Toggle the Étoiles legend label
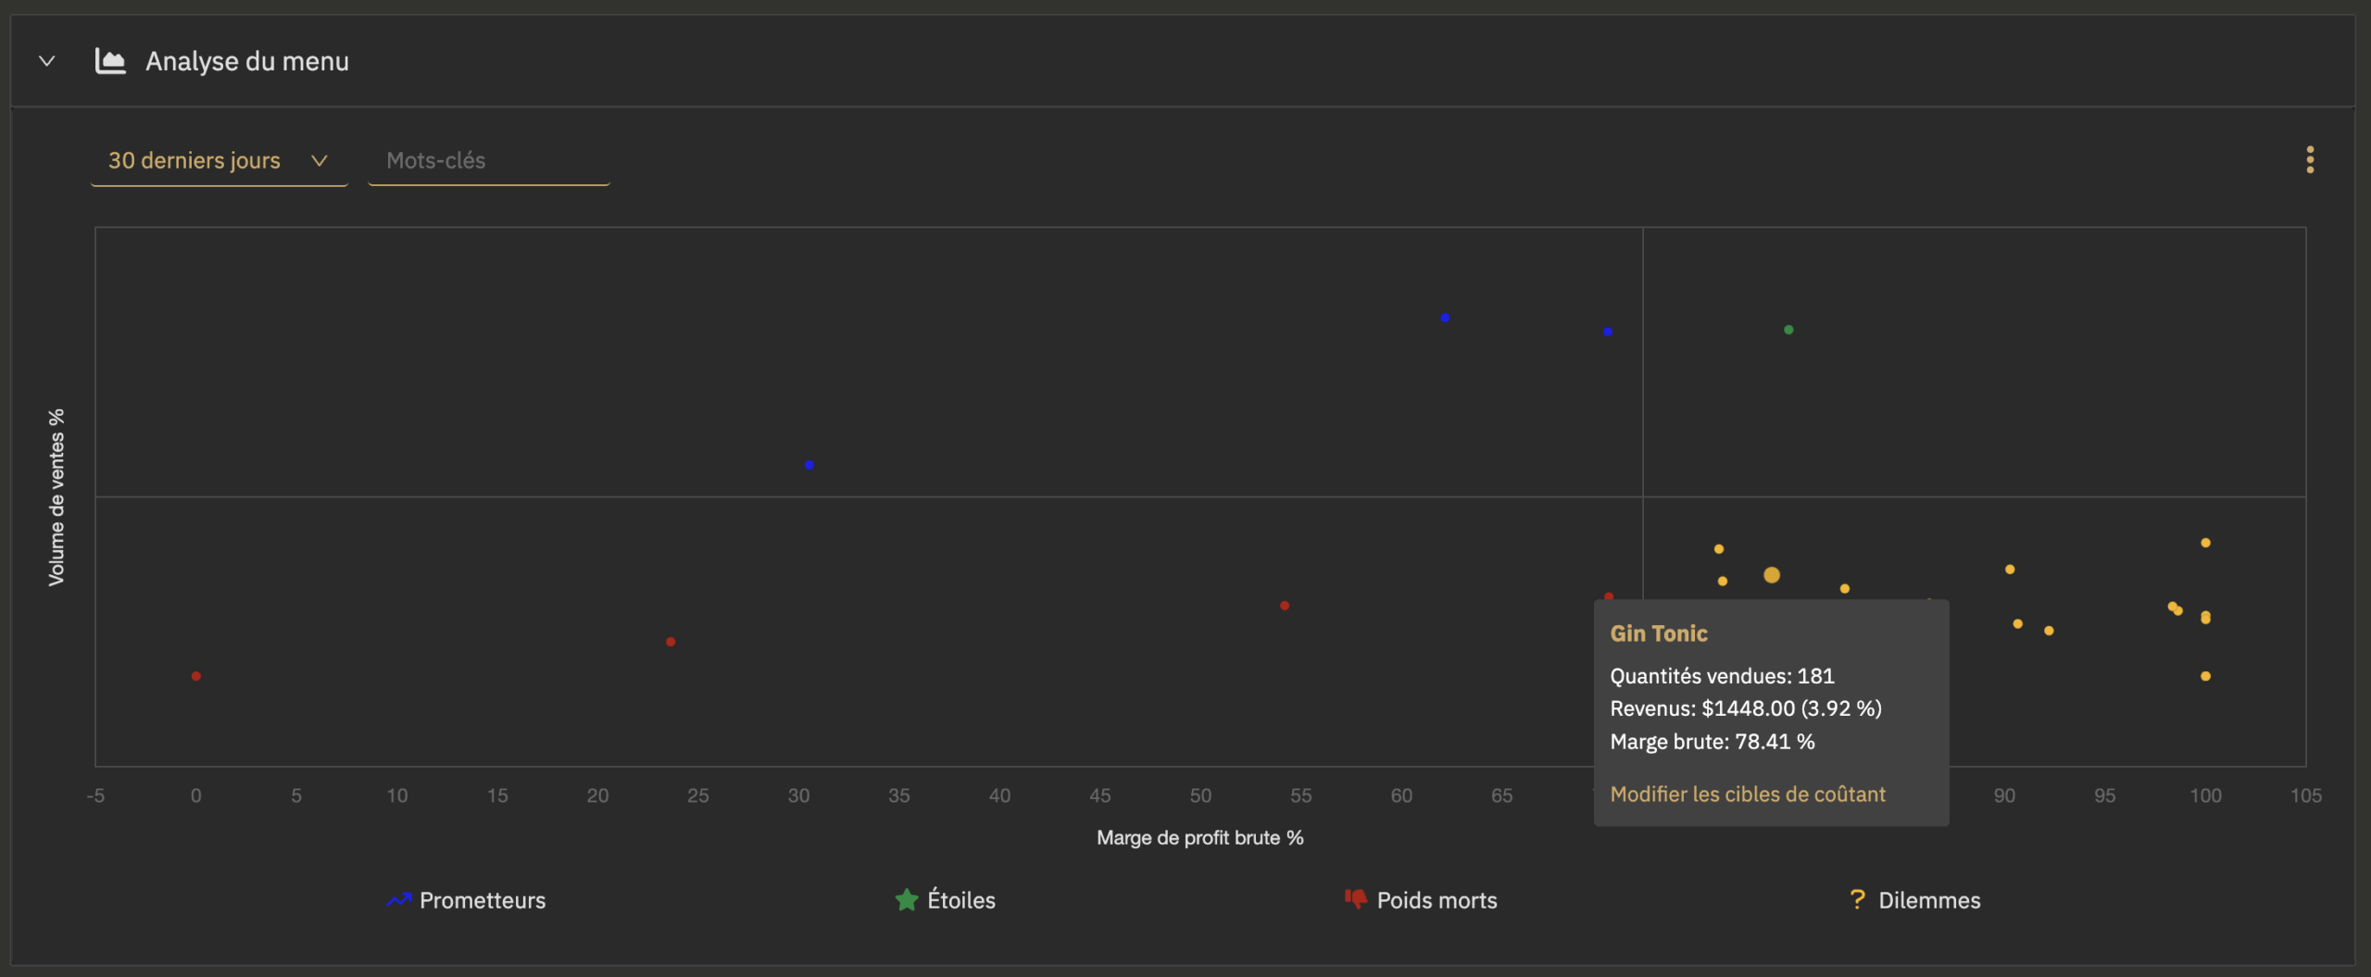 click(x=960, y=900)
